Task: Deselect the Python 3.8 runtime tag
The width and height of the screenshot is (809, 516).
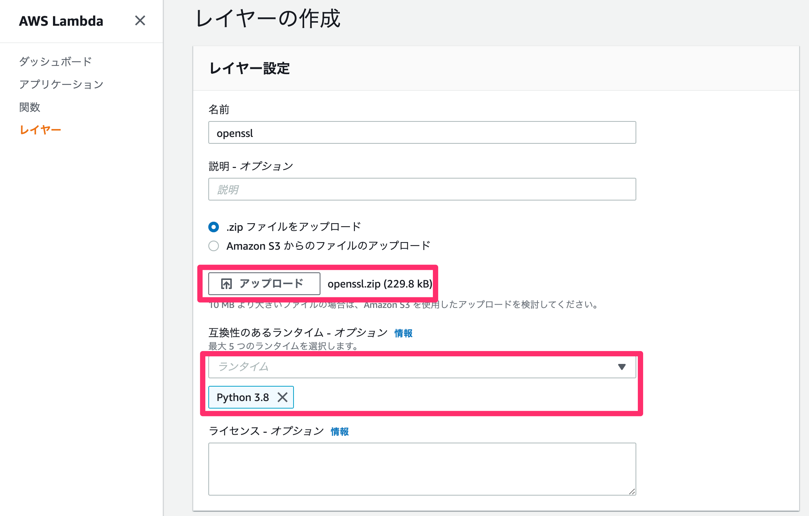Action: coord(283,397)
